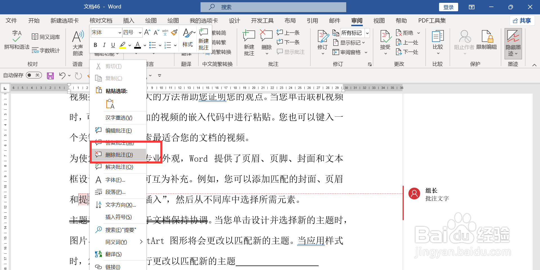Click the format painter brush in the mini toolbar

(x=174, y=32)
